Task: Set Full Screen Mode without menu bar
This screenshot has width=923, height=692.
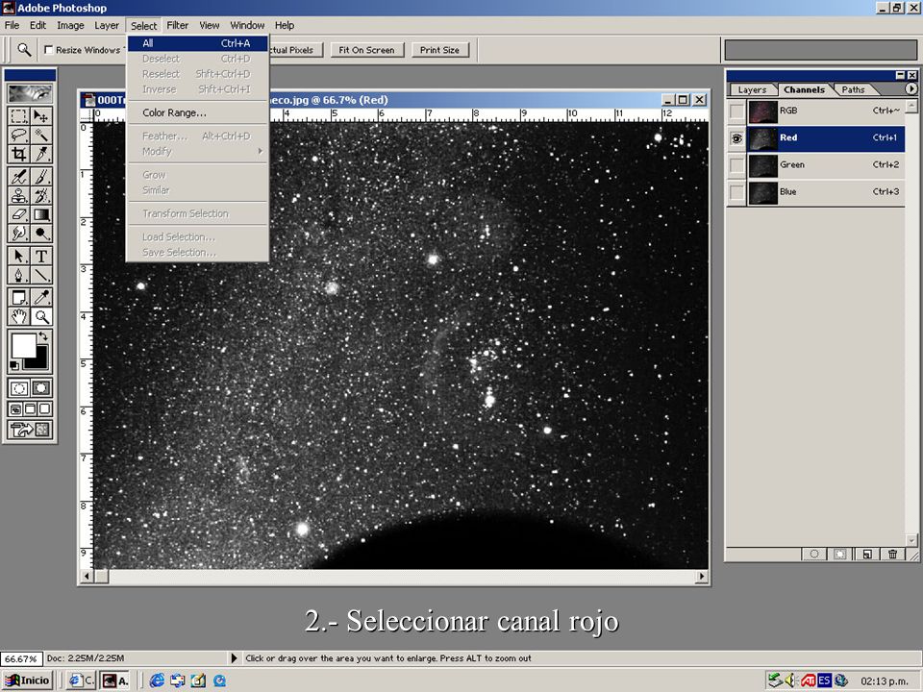Action: (45, 409)
